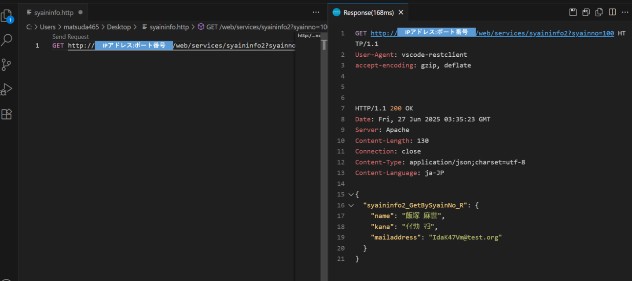Collapse the JSON root at line 15

pos(351,194)
